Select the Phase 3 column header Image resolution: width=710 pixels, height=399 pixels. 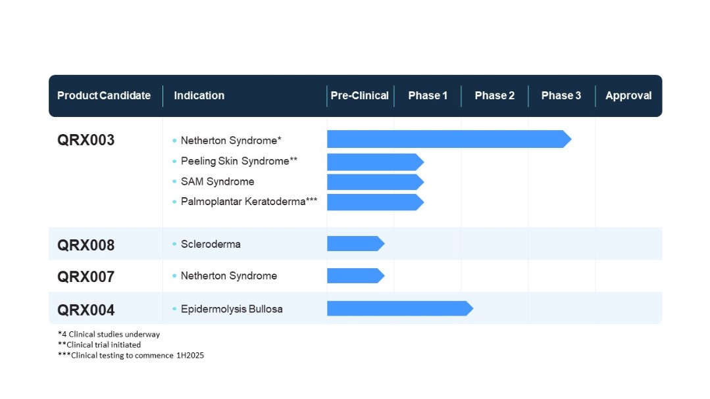tap(561, 95)
